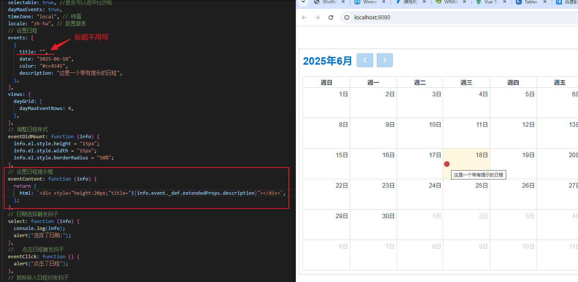This screenshot has width=578, height=282.
Task: Select the 18日 date cell
Action: (466, 163)
